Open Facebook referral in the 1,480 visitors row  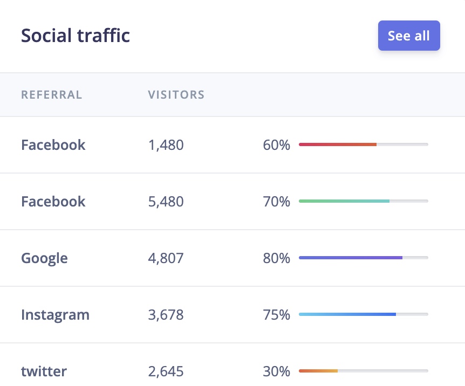pos(53,145)
